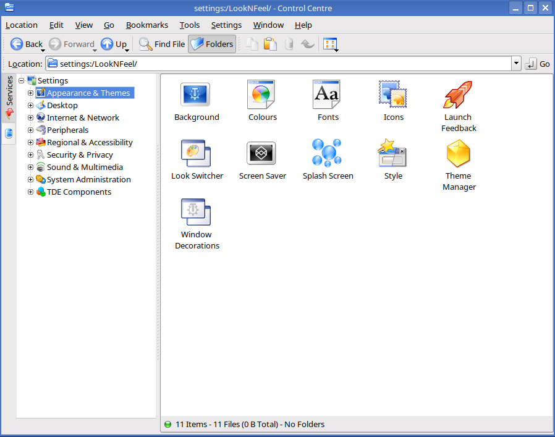This screenshot has width=555, height=437.
Task: Open the Background settings icon
Action: tap(196, 95)
